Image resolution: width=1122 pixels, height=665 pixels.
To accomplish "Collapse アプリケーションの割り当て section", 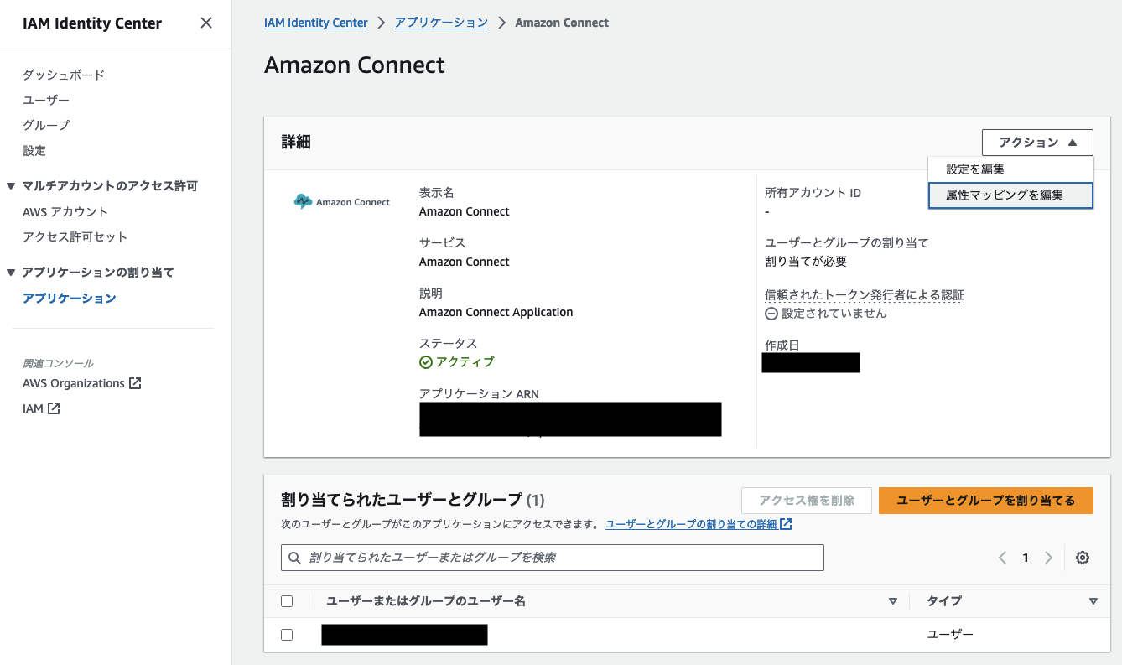I will click(11, 273).
